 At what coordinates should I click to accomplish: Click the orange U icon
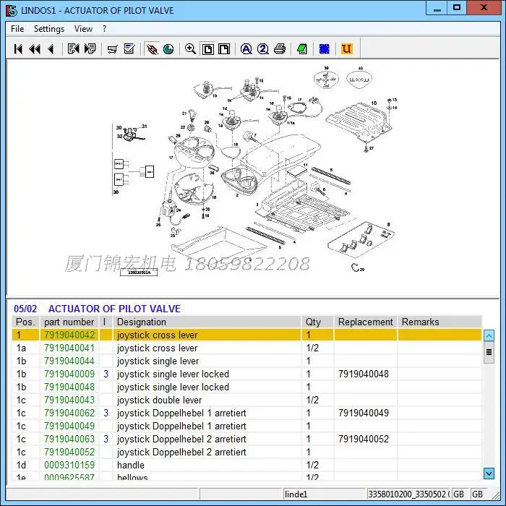point(346,49)
